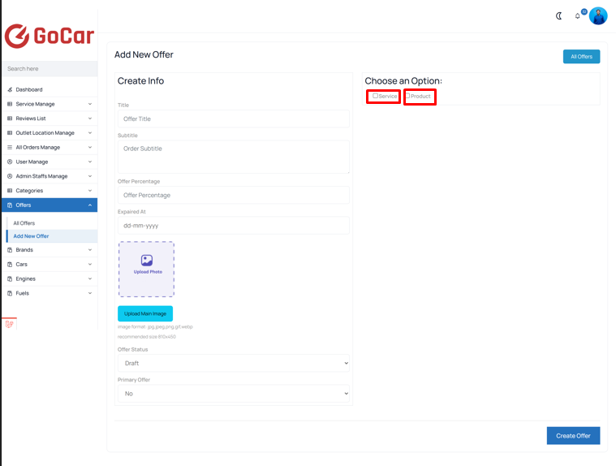616x466 pixels.
Task: Open the user profile avatar
Action: (598, 16)
